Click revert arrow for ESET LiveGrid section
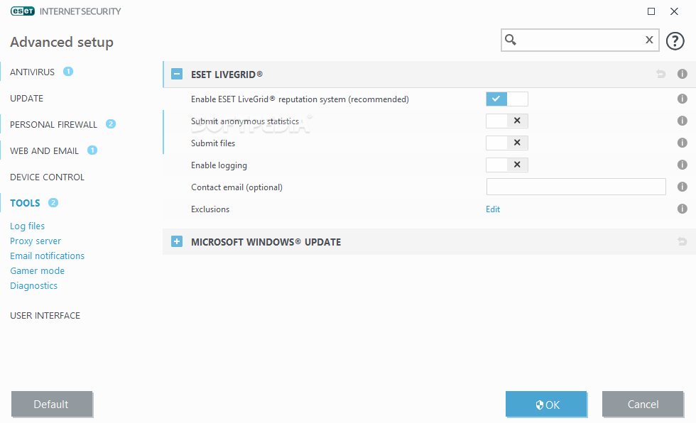Image resolution: width=696 pixels, height=423 pixels. [660, 74]
